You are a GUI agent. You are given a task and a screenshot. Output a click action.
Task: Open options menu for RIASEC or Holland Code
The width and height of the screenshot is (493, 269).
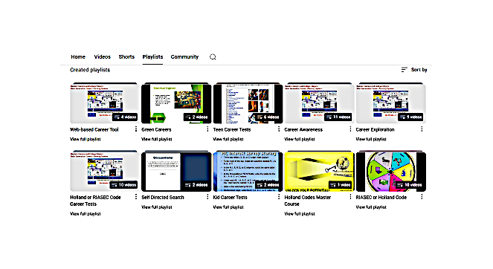(422, 197)
